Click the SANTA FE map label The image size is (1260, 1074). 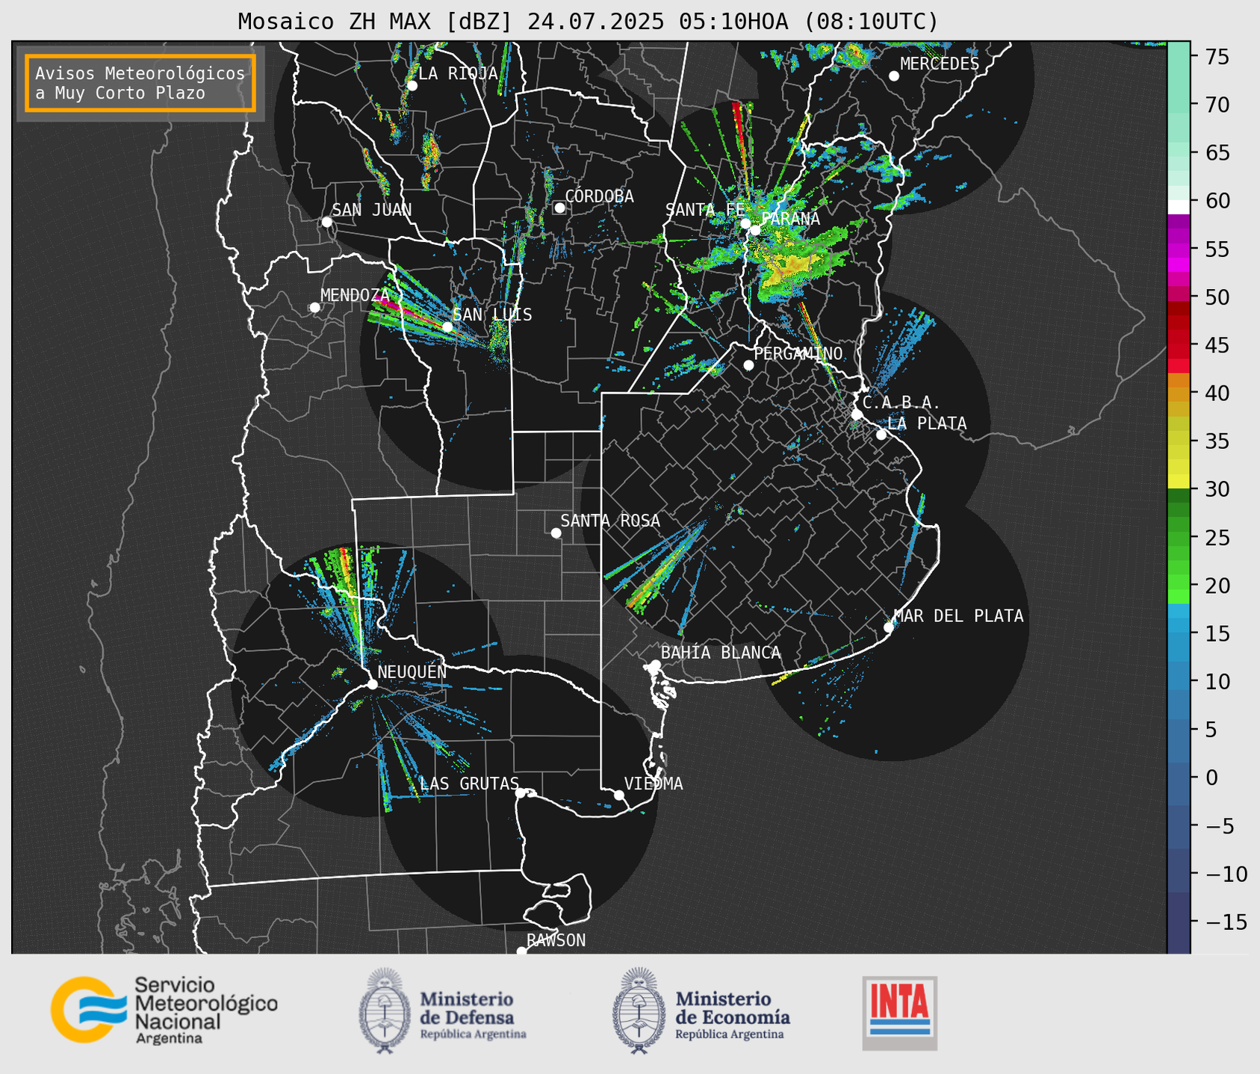tap(704, 210)
